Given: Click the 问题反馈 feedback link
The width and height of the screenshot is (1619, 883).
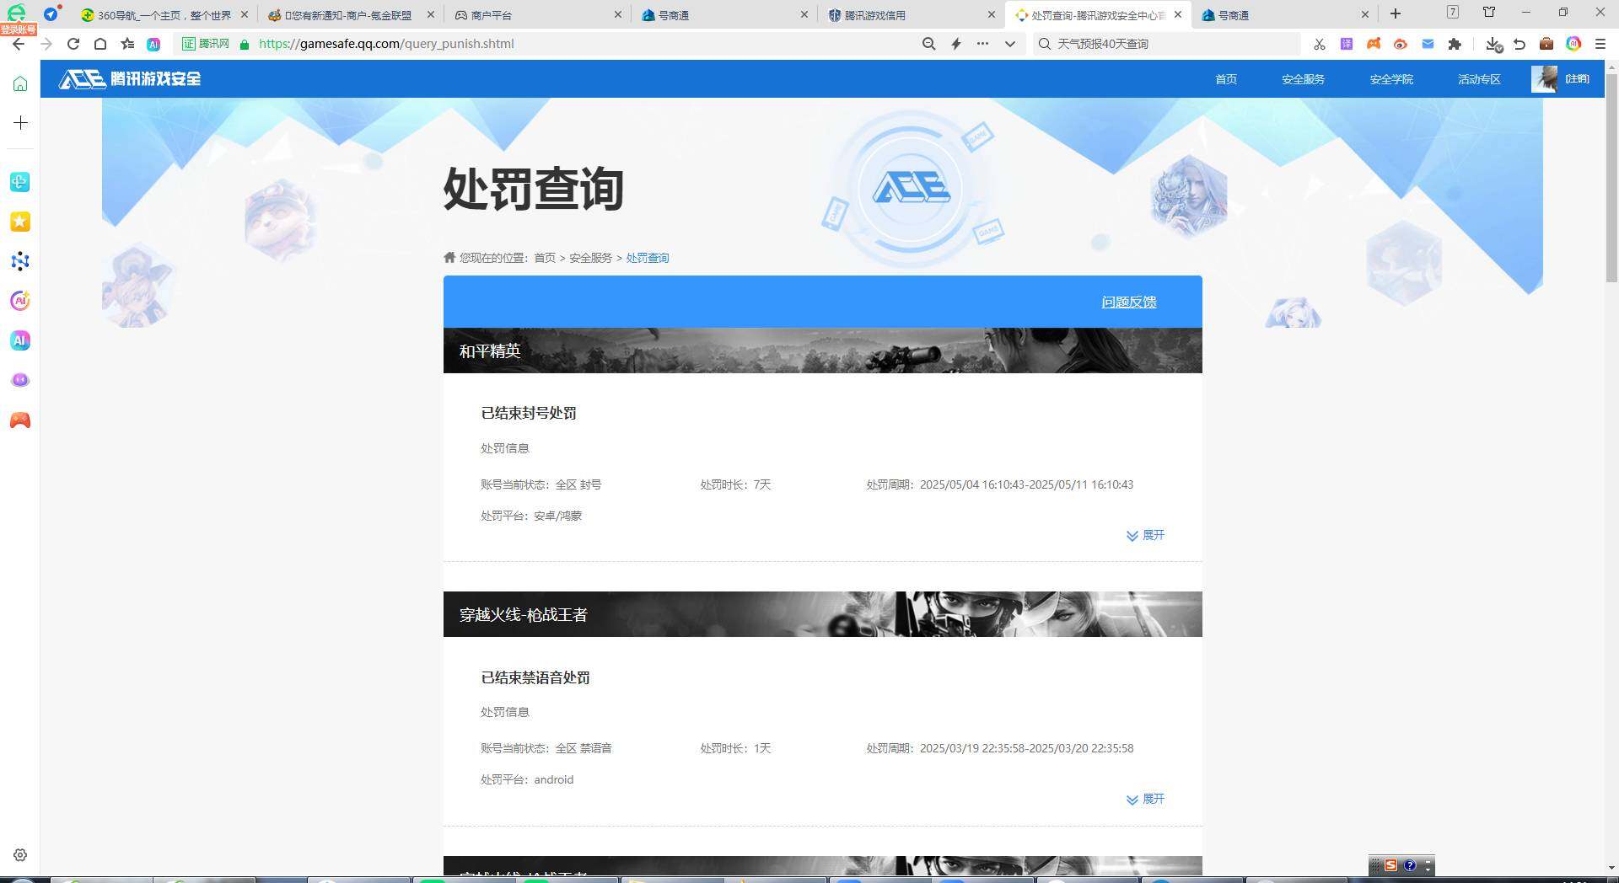Looking at the screenshot, I should [x=1129, y=302].
